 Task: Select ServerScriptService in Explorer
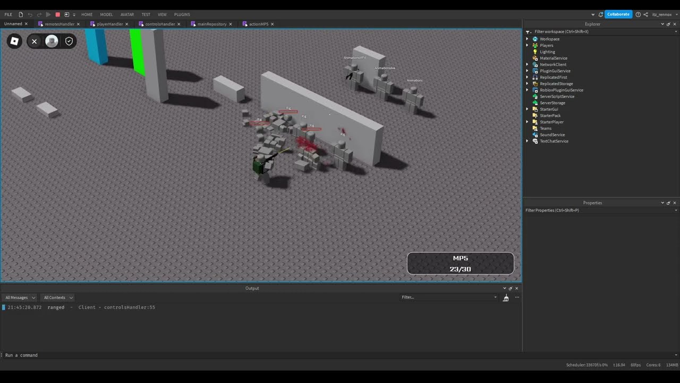[557, 96]
